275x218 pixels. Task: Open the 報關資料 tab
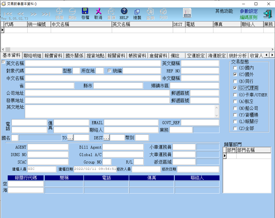pos(116,56)
